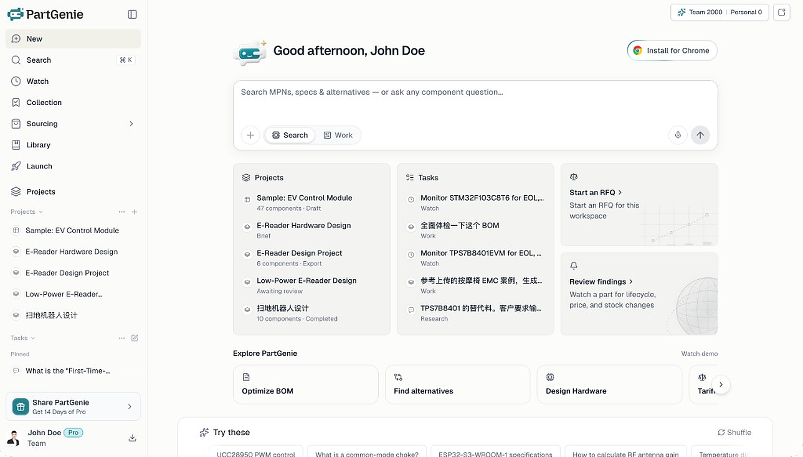
Task: Open the share icon at top right
Action: (781, 12)
